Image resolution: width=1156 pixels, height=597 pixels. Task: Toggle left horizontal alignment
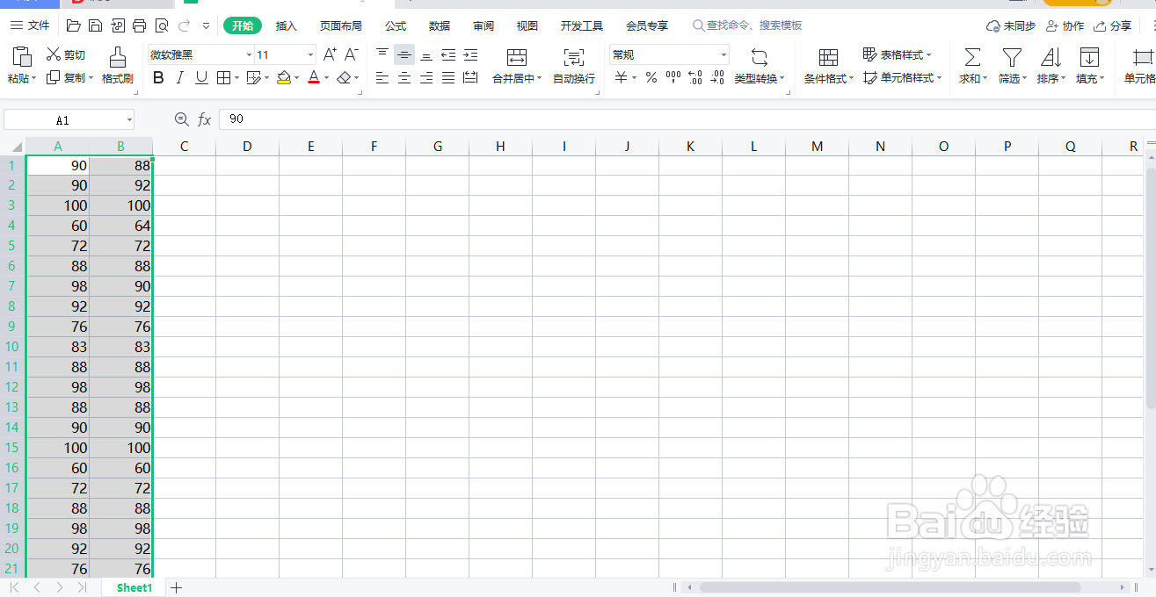click(382, 78)
